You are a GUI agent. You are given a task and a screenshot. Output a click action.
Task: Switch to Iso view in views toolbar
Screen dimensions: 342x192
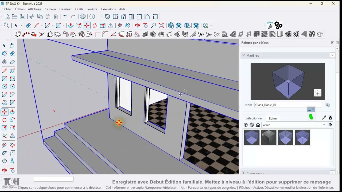(x=107, y=17)
